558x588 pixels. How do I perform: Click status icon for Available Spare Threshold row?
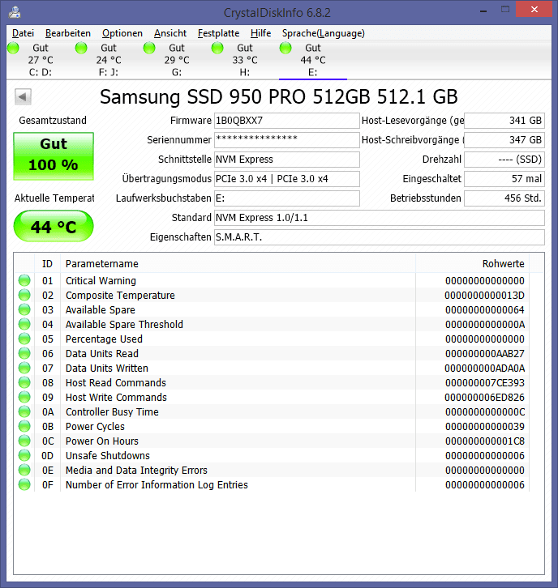pyautogui.click(x=24, y=325)
